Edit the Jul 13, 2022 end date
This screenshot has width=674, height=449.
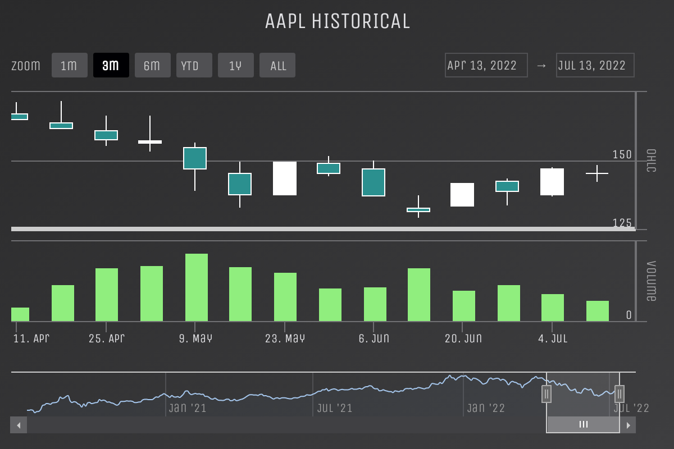595,65
